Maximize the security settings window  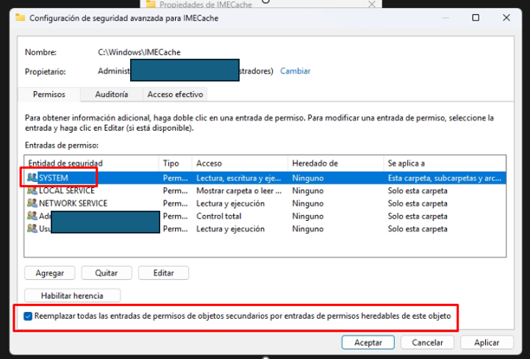pyautogui.click(x=476, y=18)
